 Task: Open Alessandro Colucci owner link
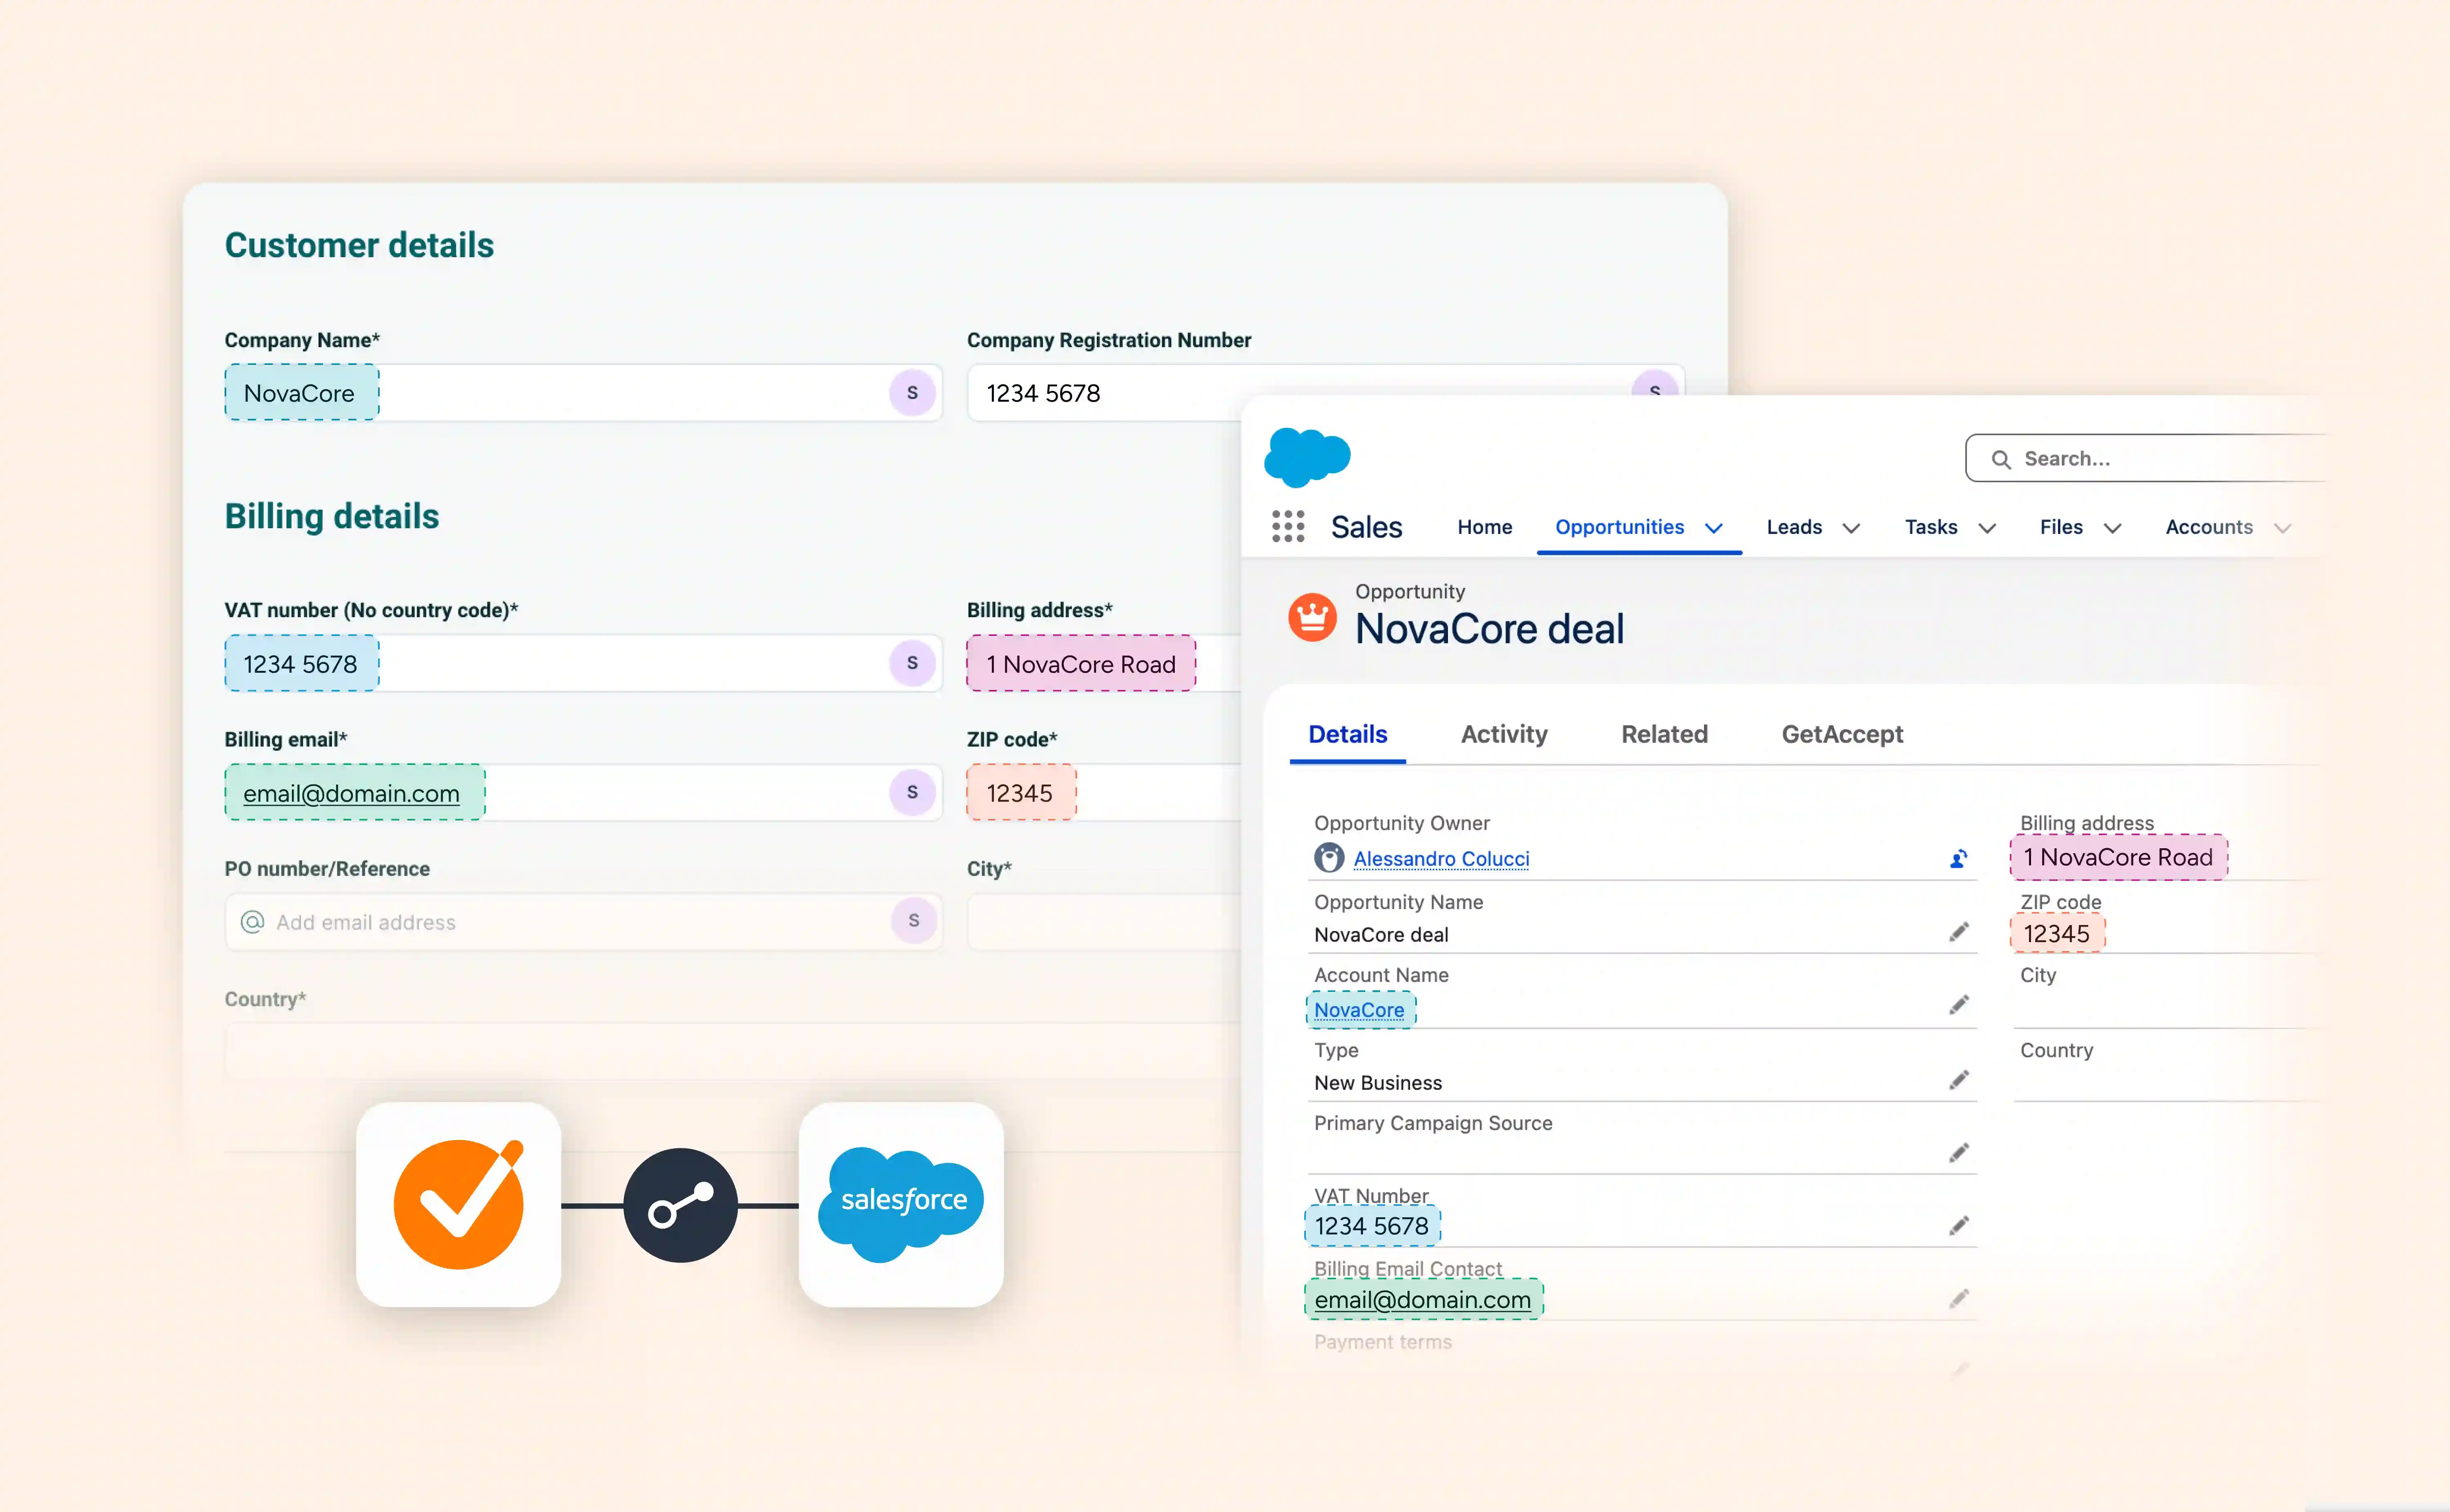(x=1441, y=859)
